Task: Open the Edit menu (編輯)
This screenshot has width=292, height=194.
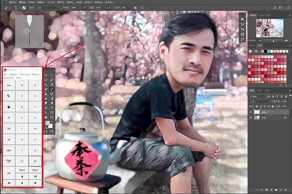Action: (x=22, y=2)
